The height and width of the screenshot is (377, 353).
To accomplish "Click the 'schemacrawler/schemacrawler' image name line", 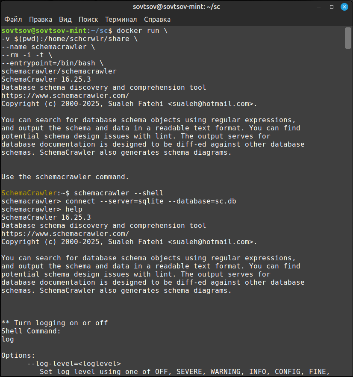I will [x=59, y=71].
